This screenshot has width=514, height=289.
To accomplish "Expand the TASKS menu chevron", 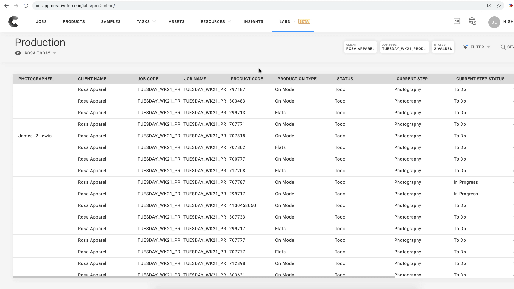I will click(154, 21).
